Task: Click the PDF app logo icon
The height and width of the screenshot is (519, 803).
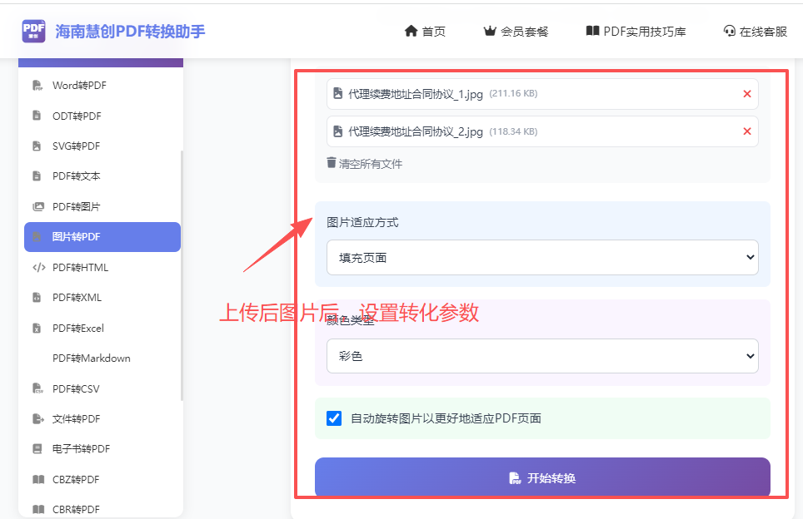Action: coord(34,32)
